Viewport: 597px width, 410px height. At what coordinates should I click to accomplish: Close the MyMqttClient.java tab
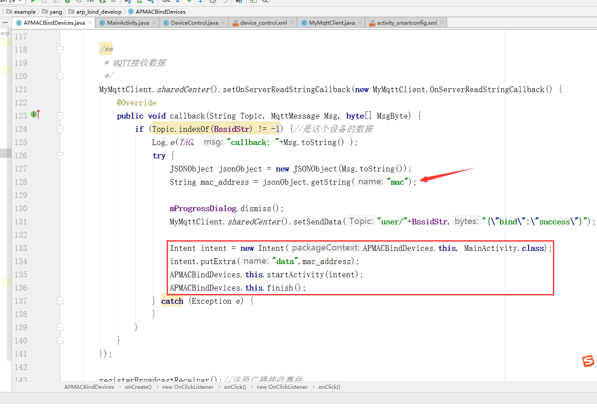point(360,22)
